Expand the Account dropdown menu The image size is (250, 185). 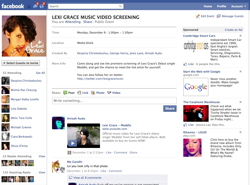click(239, 6)
